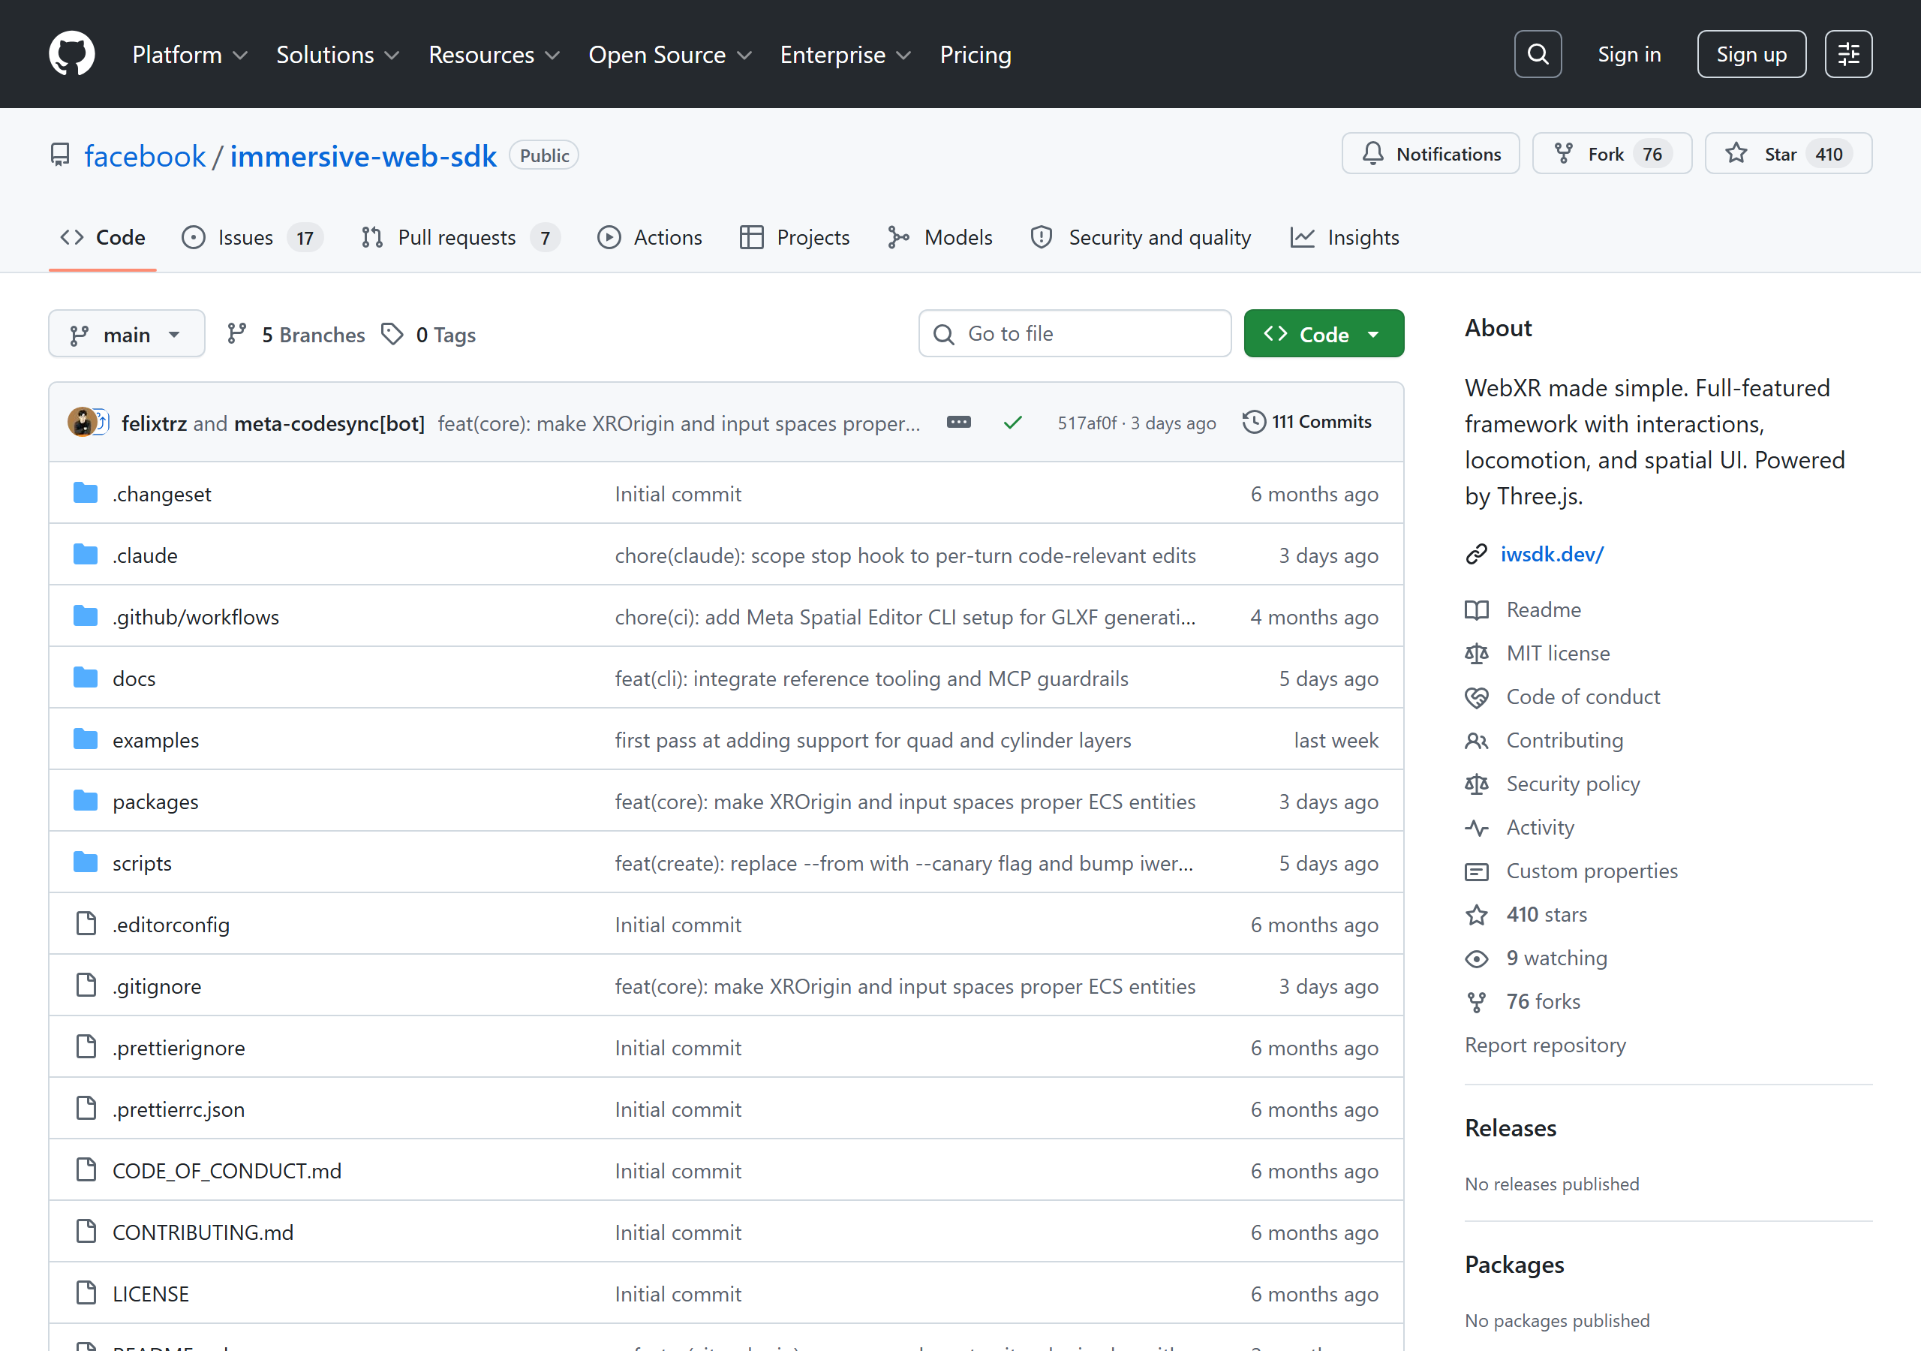Open the Releases heading link

(x=1511, y=1127)
